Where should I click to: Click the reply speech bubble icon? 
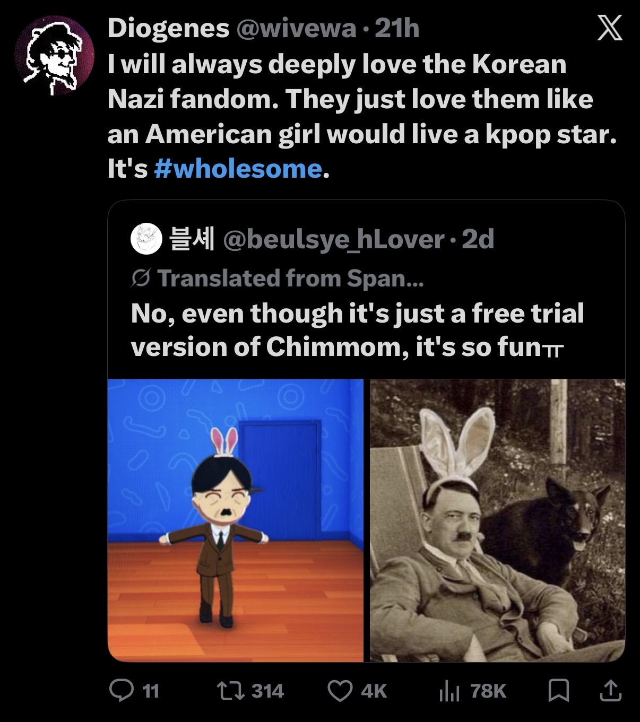click(121, 690)
